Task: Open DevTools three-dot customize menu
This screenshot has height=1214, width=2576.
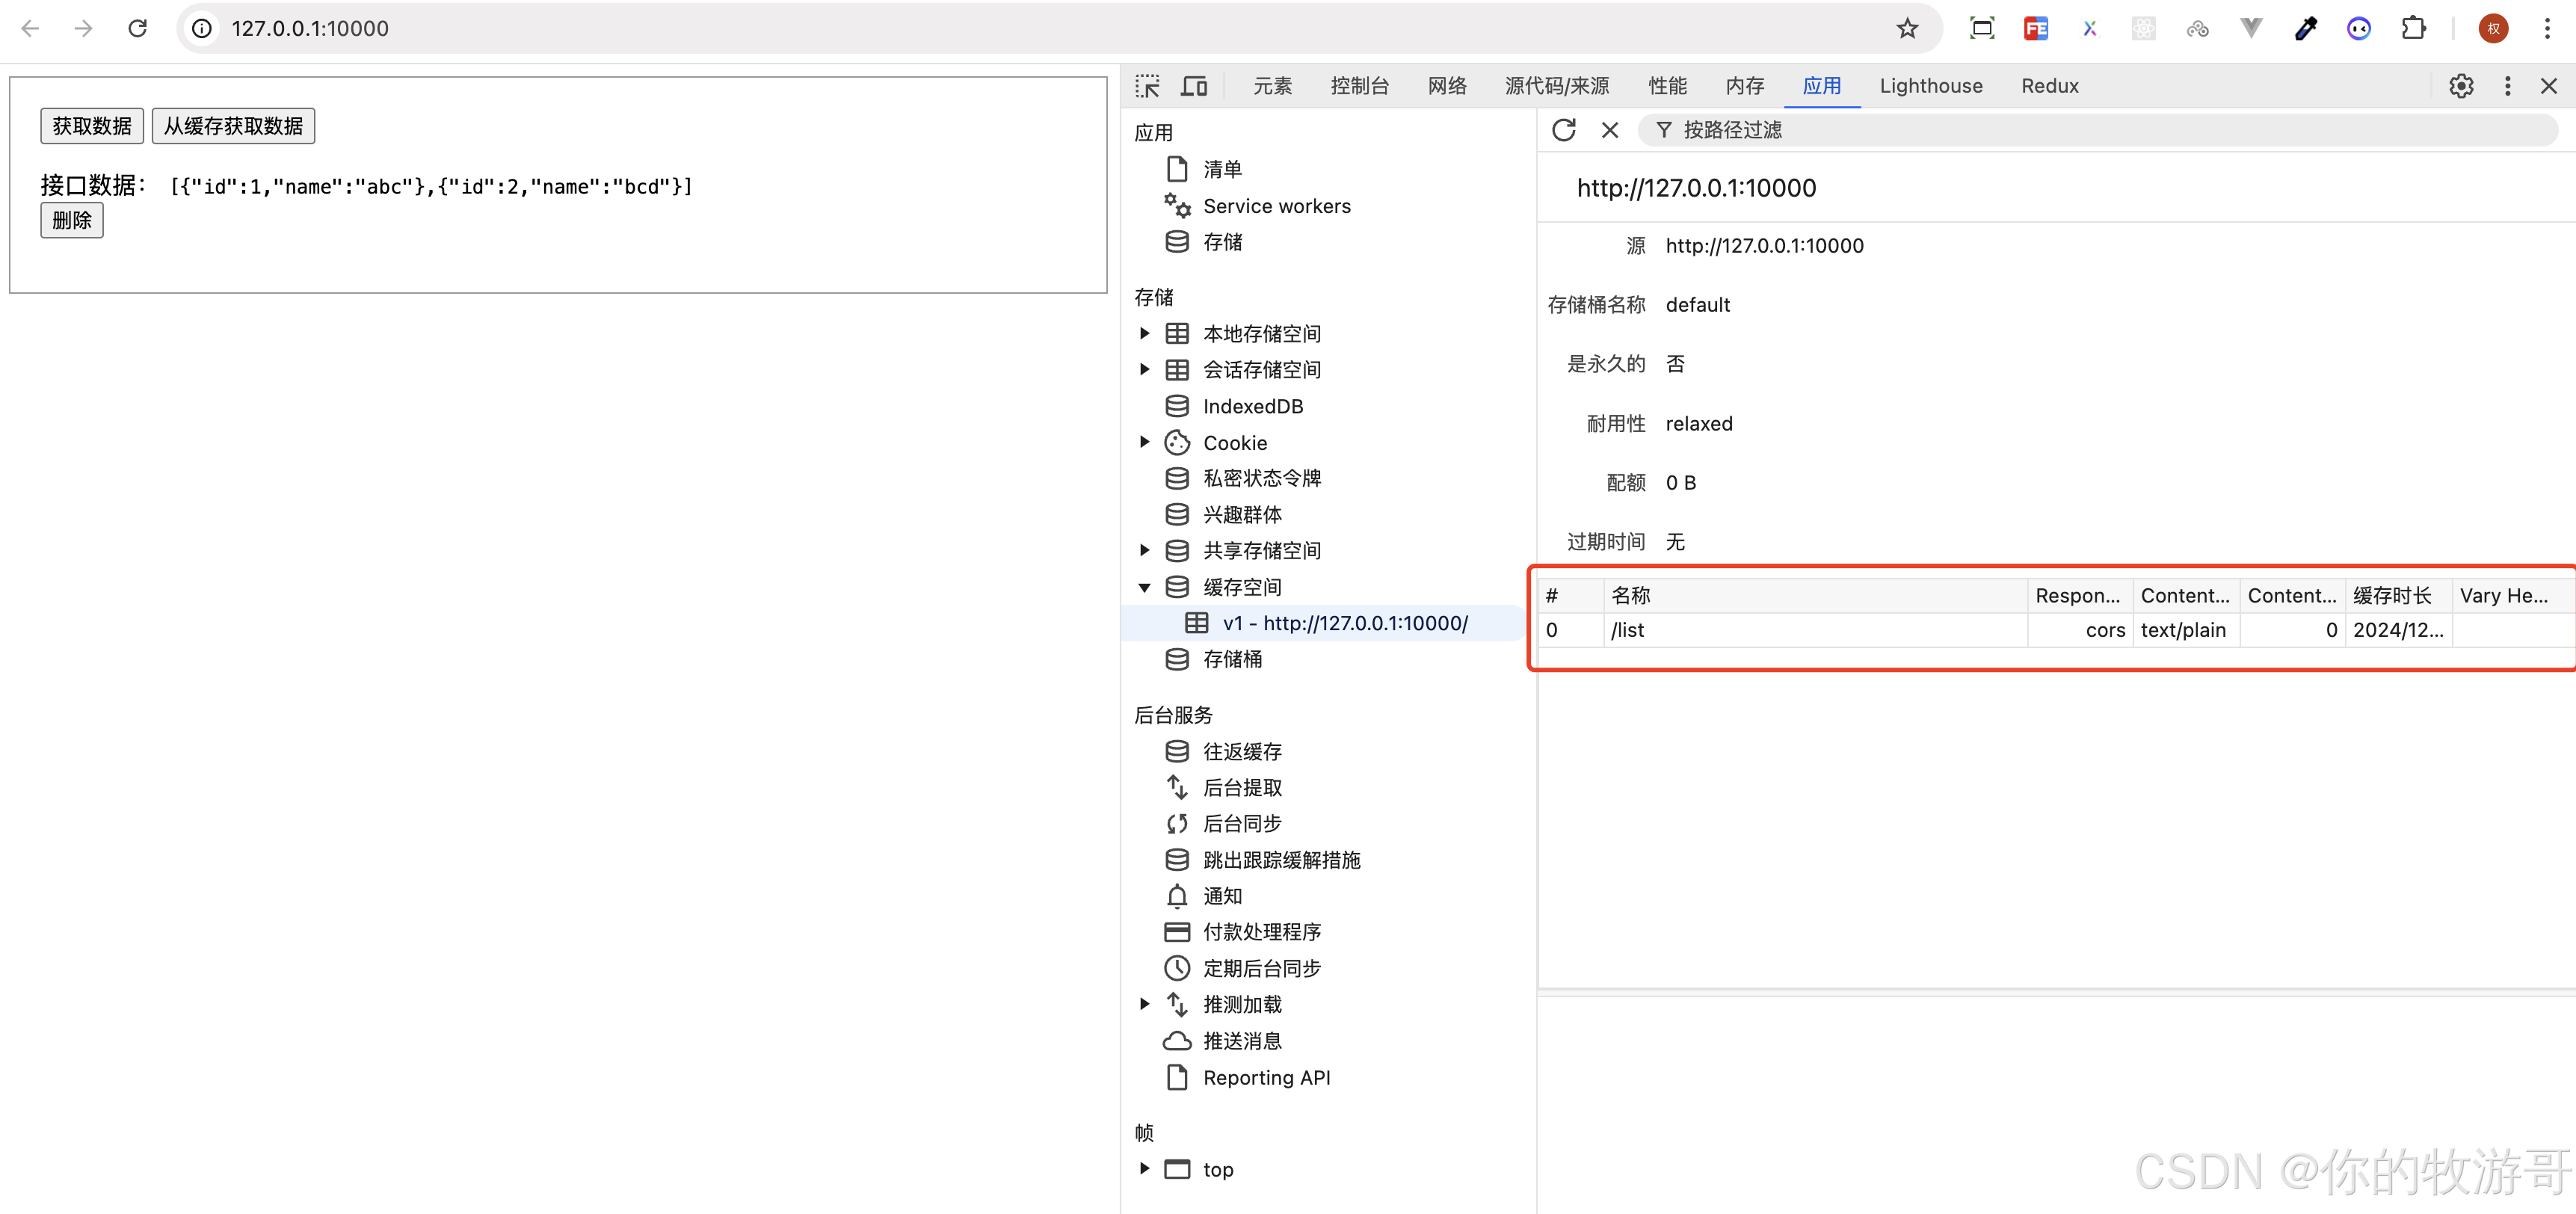Action: coord(2507,86)
